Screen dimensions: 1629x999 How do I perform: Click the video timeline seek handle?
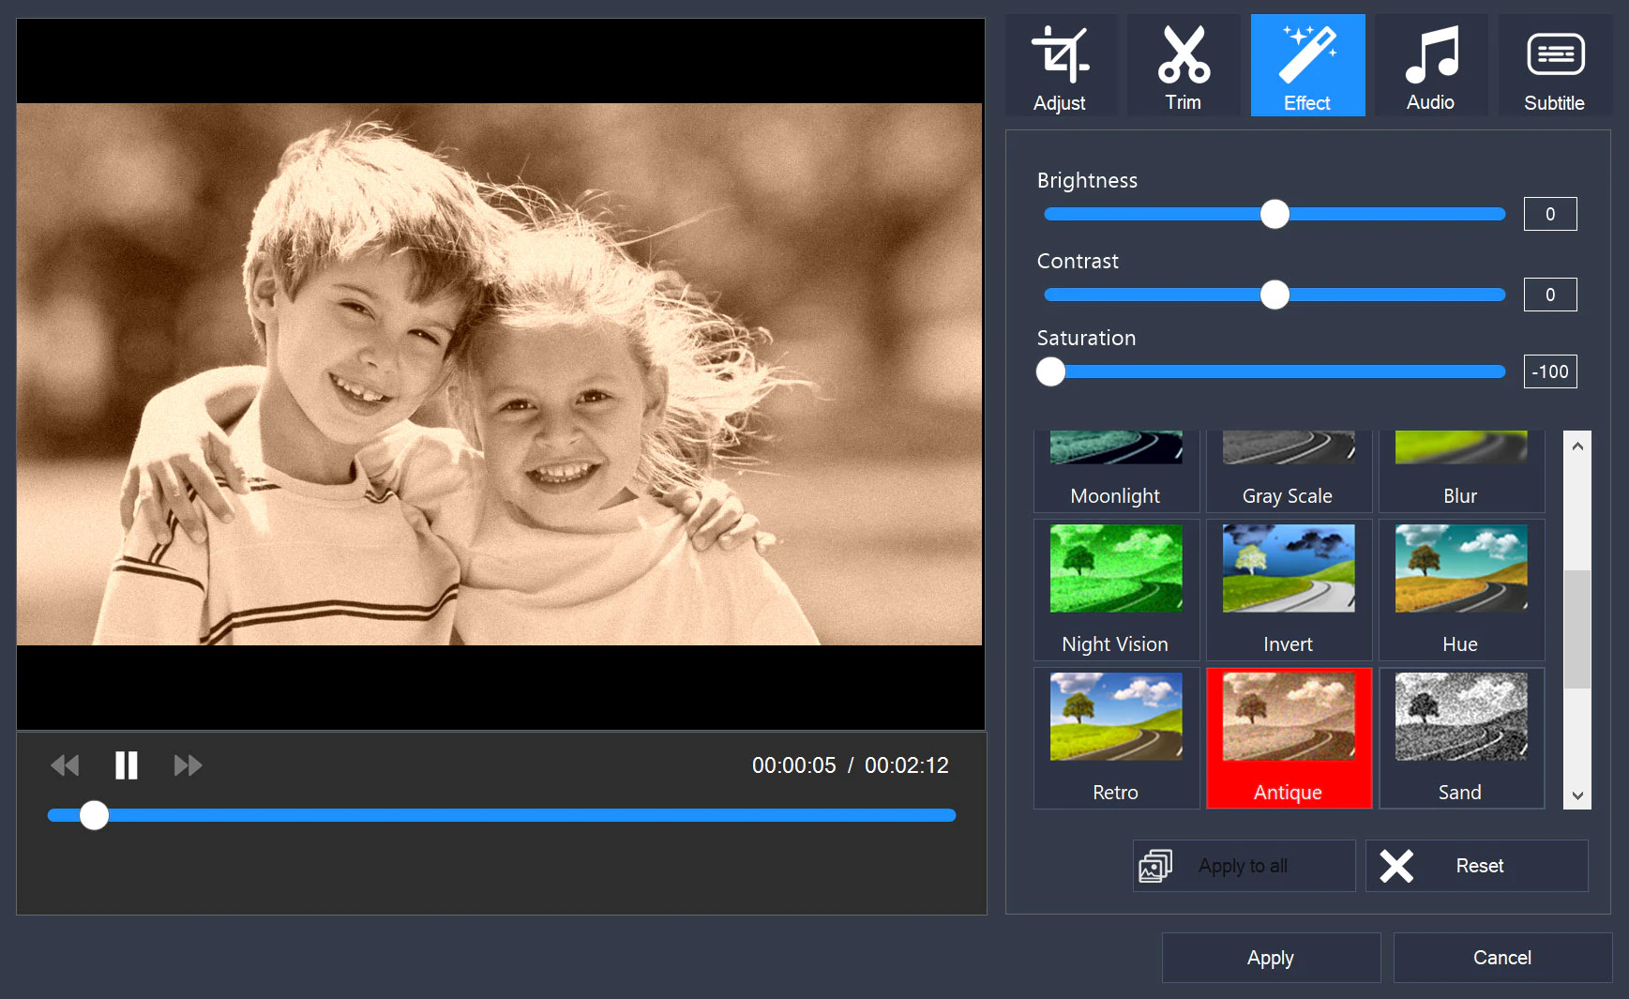point(94,815)
